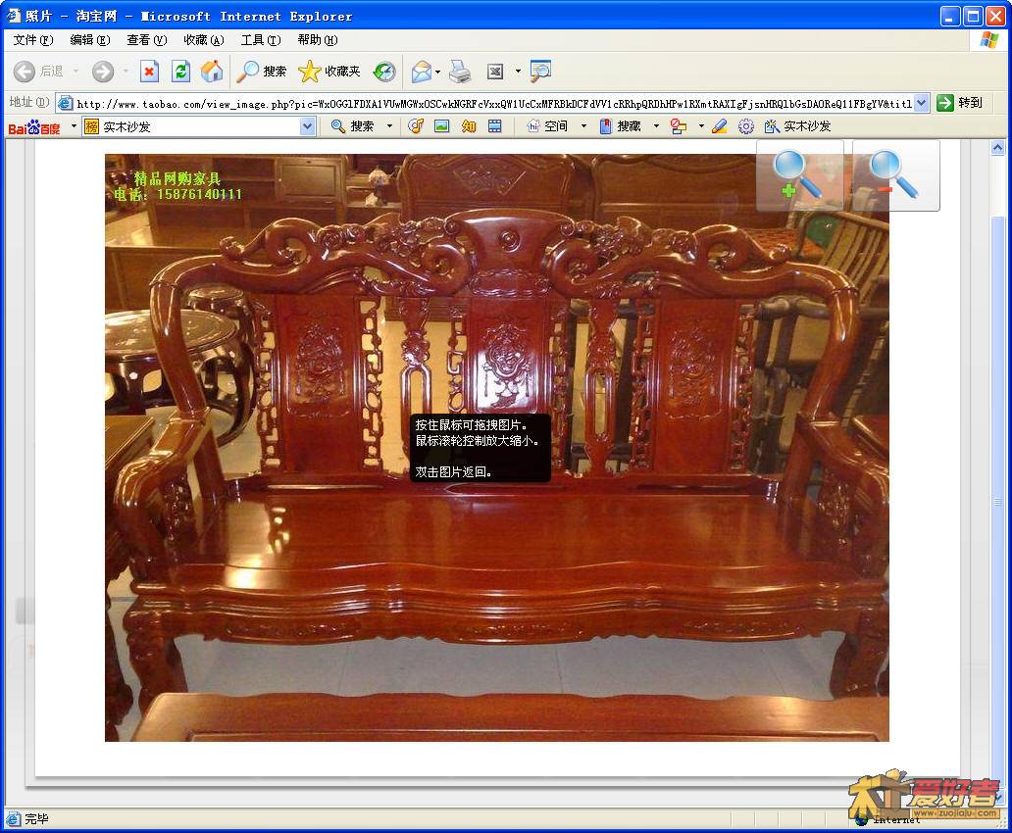Click the Baidu highlighter pen icon

720,126
